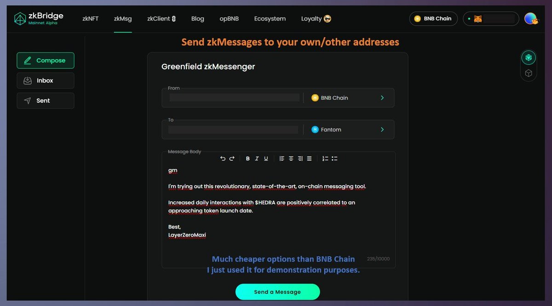
Task: Redo the message edit
Action: 232,158
